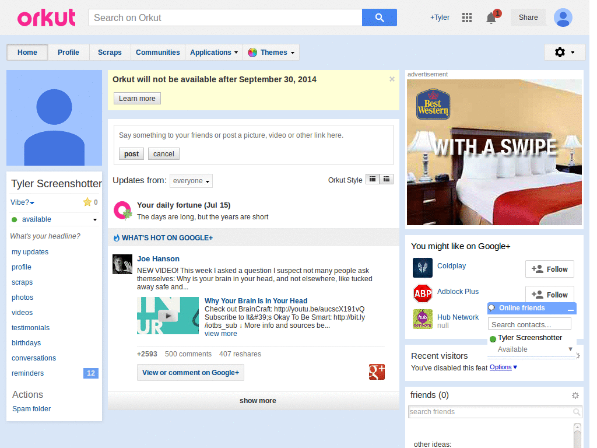
Task: Switch to Orkut Style list view
Action: pyautogui.click(x=387, y=179)
